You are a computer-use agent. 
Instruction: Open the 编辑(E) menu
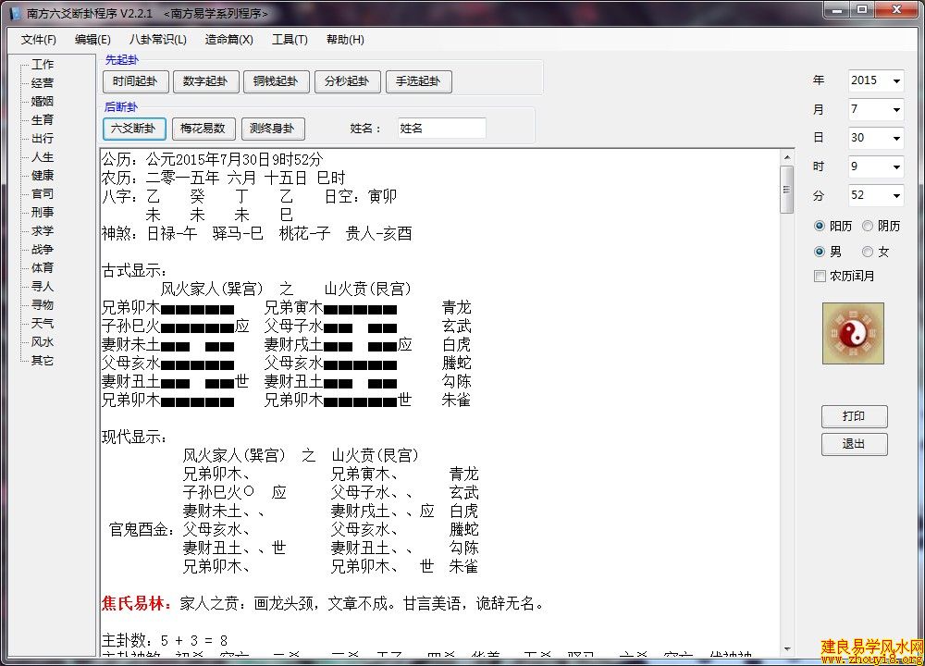point(92,40)
